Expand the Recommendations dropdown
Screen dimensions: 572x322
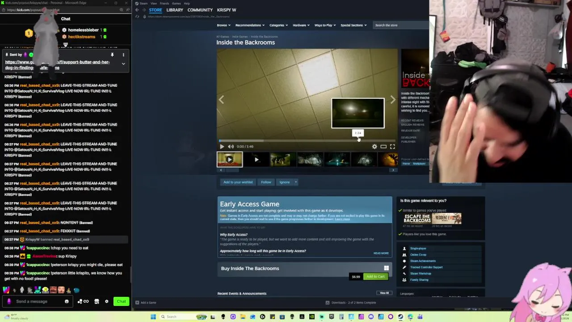250,25
